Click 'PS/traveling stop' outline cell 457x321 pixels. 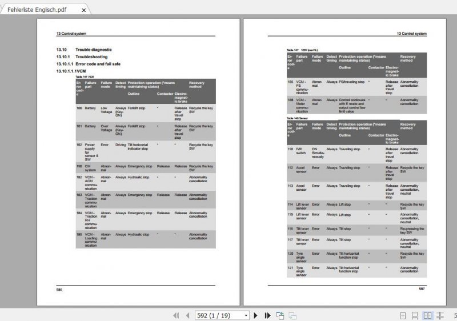tap(352, 82)
